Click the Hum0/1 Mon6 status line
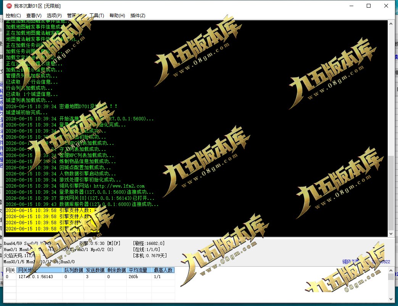Image resolution: width=398 pixels, height=306 pixels. (58, 249)
